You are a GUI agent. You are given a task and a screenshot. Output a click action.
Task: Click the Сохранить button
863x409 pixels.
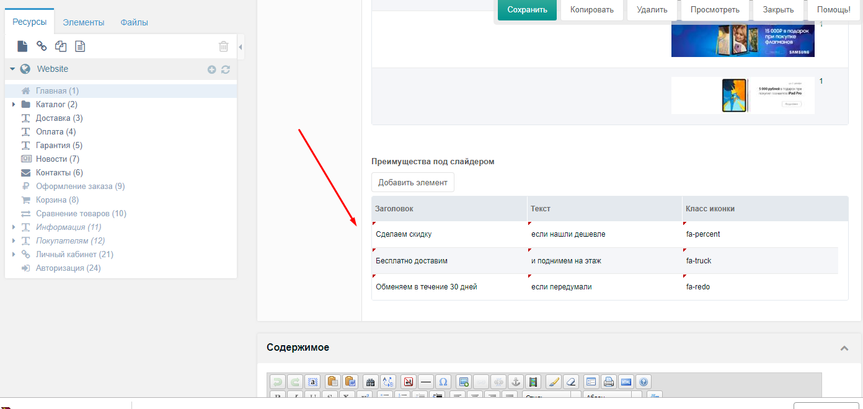[x=527, y=10]
